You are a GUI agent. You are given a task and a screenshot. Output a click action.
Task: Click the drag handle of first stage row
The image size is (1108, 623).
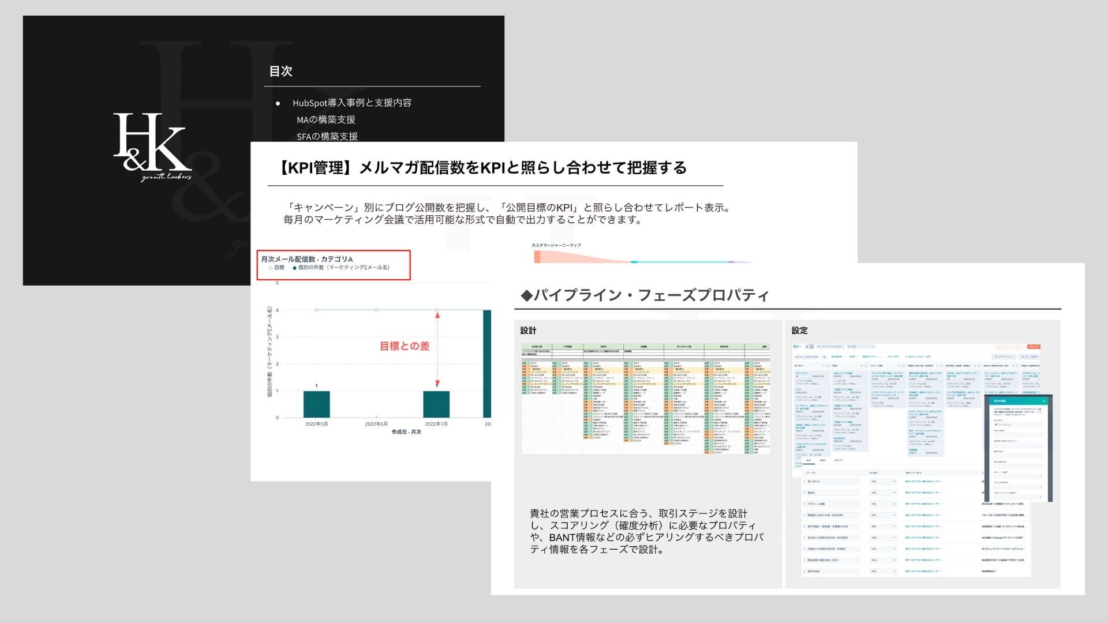804,482
